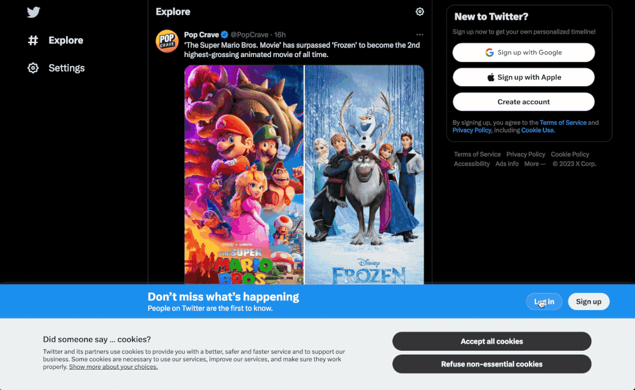The image size is (635, 390).
Task: Open the tweet's three-dot more menu
Action: (420, 35)
